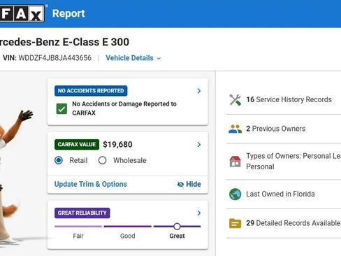The width and height of the screenshot is (341, 256).
Task: Click the crossed-eye Hide icon
Action: (180, 185)
